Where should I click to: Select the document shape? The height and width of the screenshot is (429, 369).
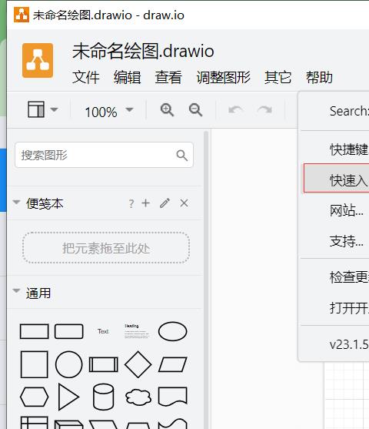173,396
